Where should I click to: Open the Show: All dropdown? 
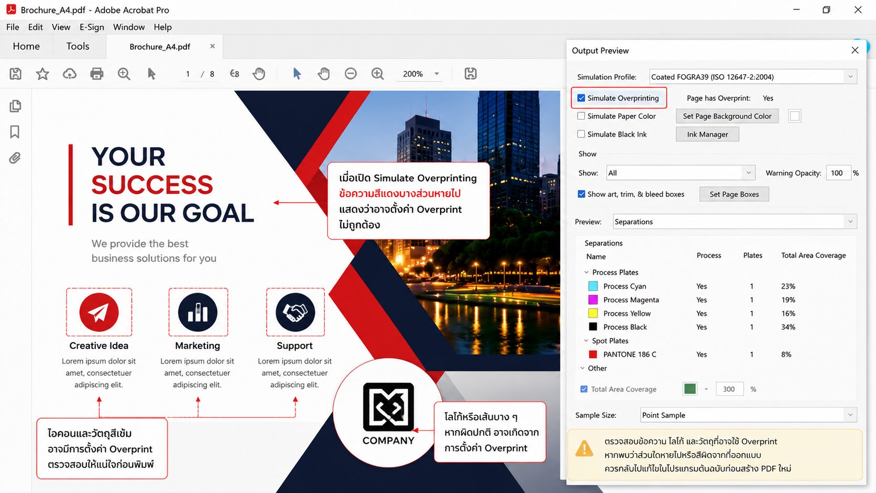click(681, 173)
